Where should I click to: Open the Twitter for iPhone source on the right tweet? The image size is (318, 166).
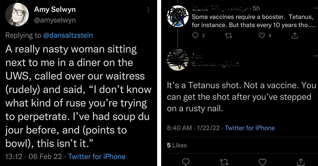click(249, 128)
